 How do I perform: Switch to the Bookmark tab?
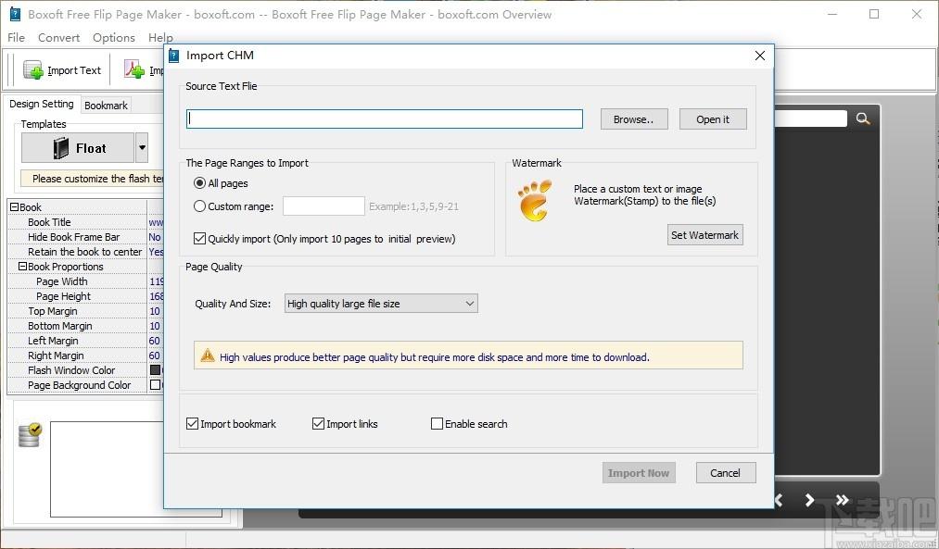point(106,106)
